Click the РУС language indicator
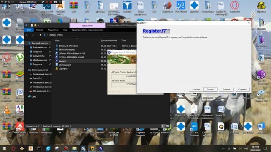 pyautogui.click(x=246, y=148)
